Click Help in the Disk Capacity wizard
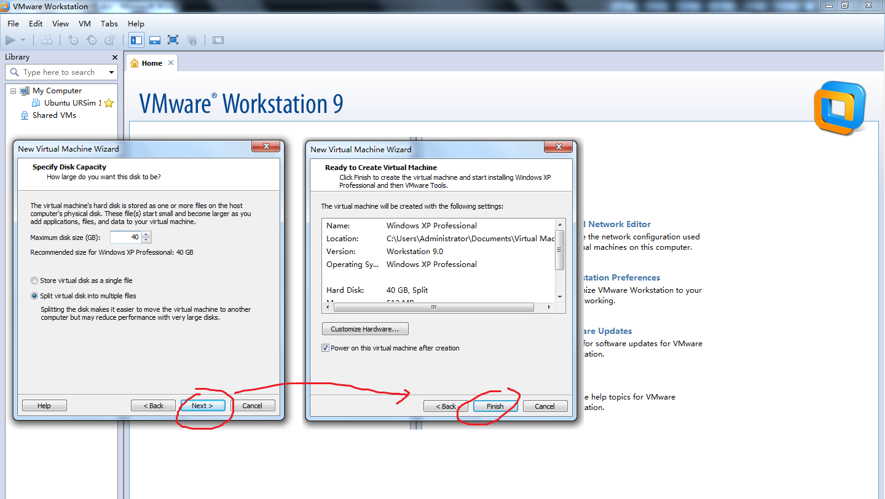This screenshot has width=885, height=499. 44,406
